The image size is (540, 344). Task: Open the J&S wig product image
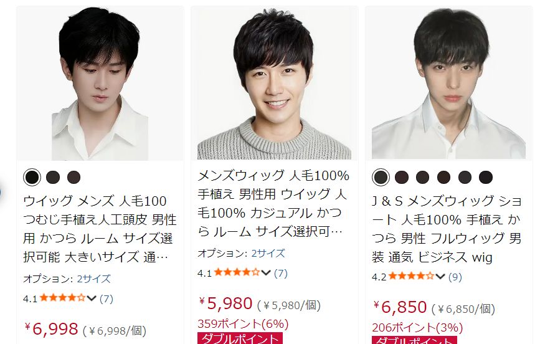[448, 84]
